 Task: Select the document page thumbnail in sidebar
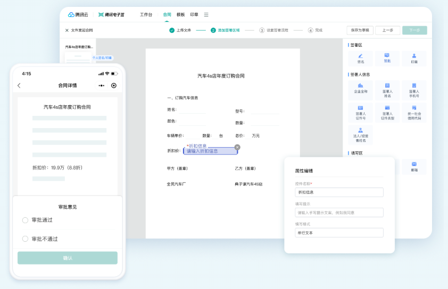(78, 57)
